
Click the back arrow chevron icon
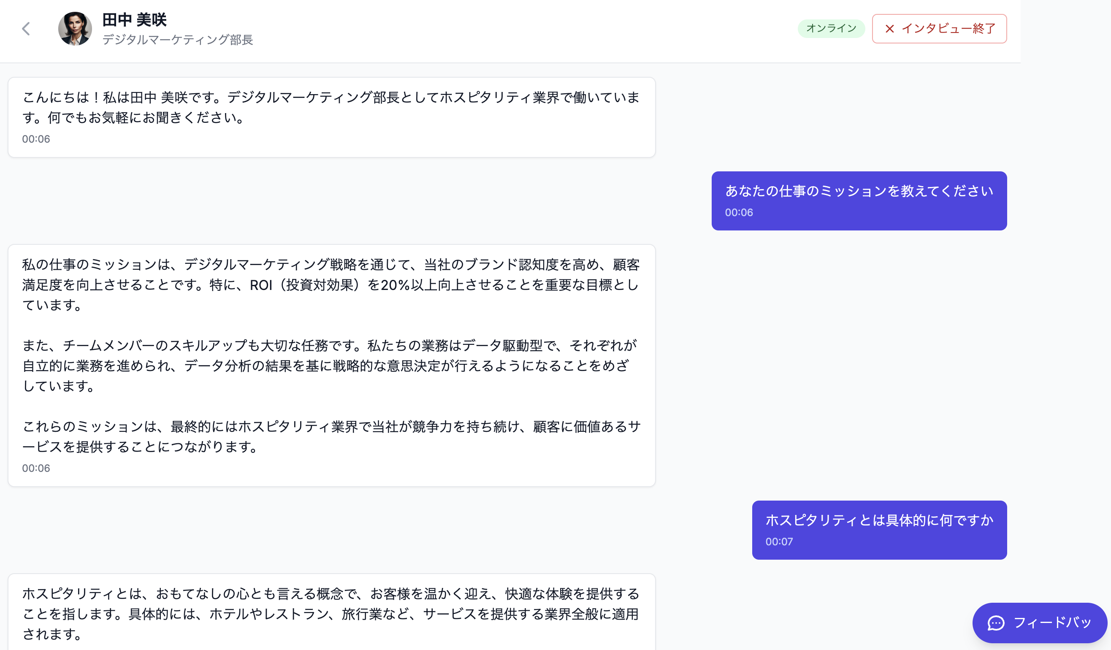pos(26,29)
